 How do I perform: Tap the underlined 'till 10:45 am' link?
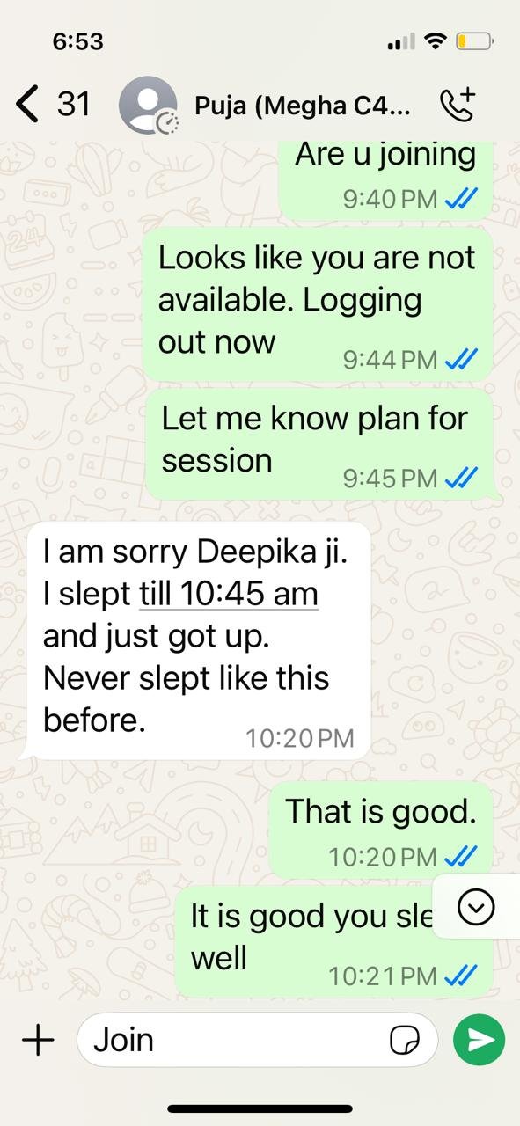click(229, 594)
